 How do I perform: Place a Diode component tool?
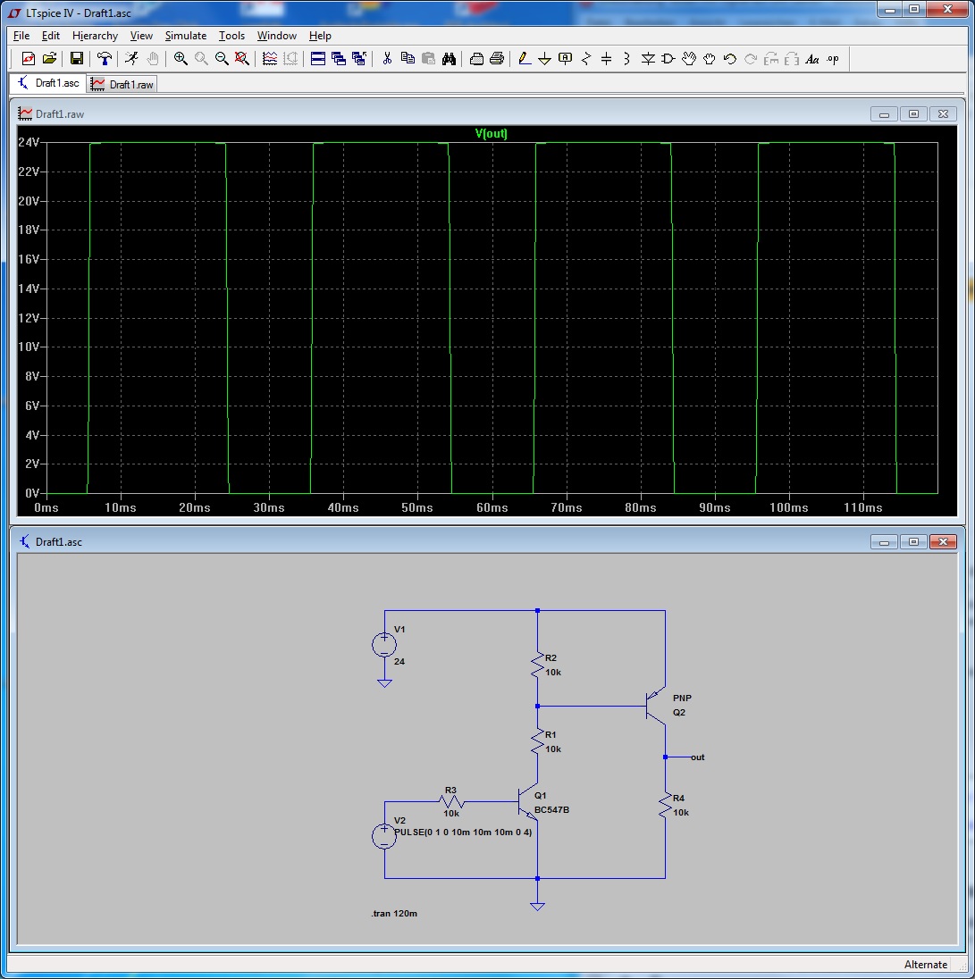point(648,59)
